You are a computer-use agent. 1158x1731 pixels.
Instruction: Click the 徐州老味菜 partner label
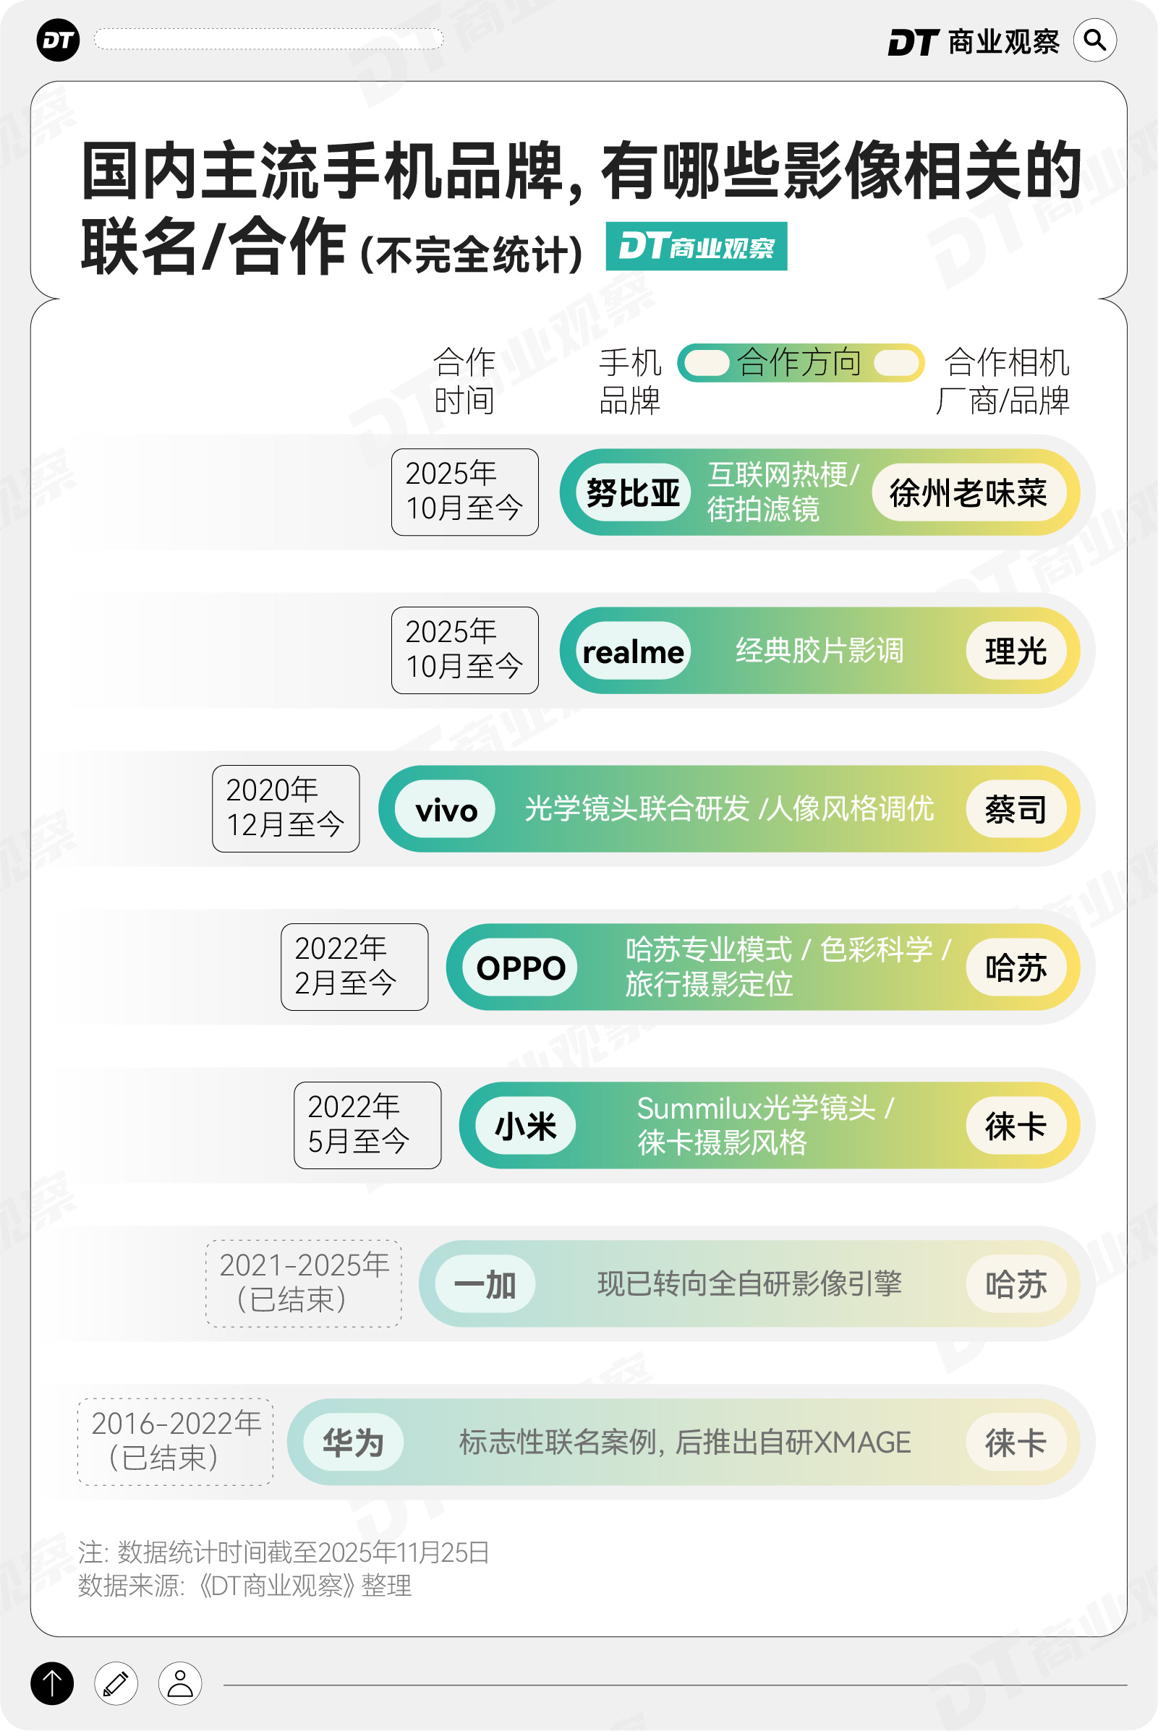(x=968, y=492)
